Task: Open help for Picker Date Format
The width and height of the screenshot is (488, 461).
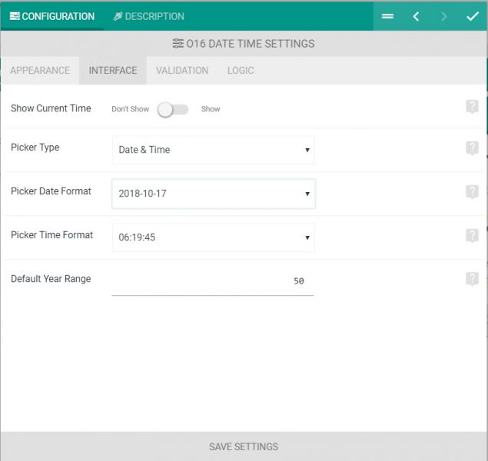Action: (472, 191)
